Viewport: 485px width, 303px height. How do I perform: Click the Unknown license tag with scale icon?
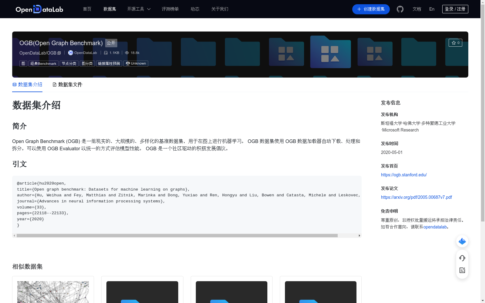click(135, 63)
